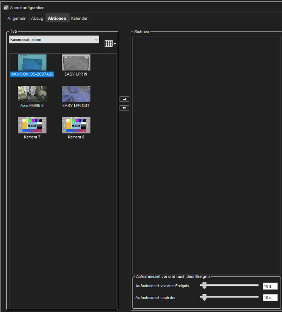Switch to the Kalender tab

79,18
